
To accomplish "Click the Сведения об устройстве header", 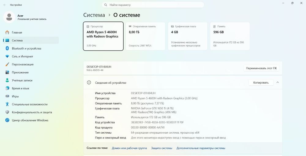I will [183, 82].
